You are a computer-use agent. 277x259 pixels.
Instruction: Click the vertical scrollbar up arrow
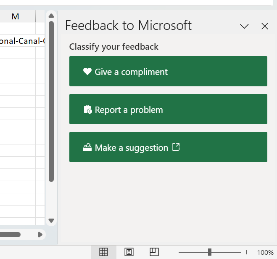click(51, 16)
